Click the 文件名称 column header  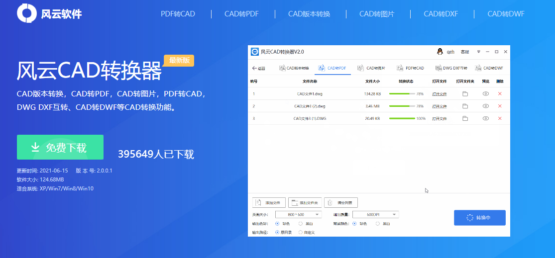(x=310, y=82)
